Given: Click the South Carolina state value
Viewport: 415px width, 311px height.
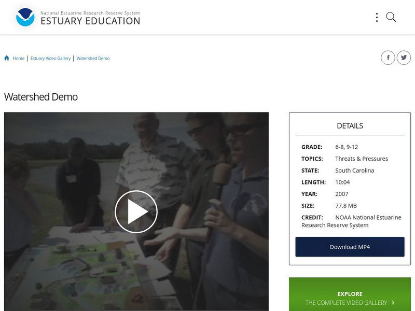Looking at the screenshot, I should coord(354,171).
